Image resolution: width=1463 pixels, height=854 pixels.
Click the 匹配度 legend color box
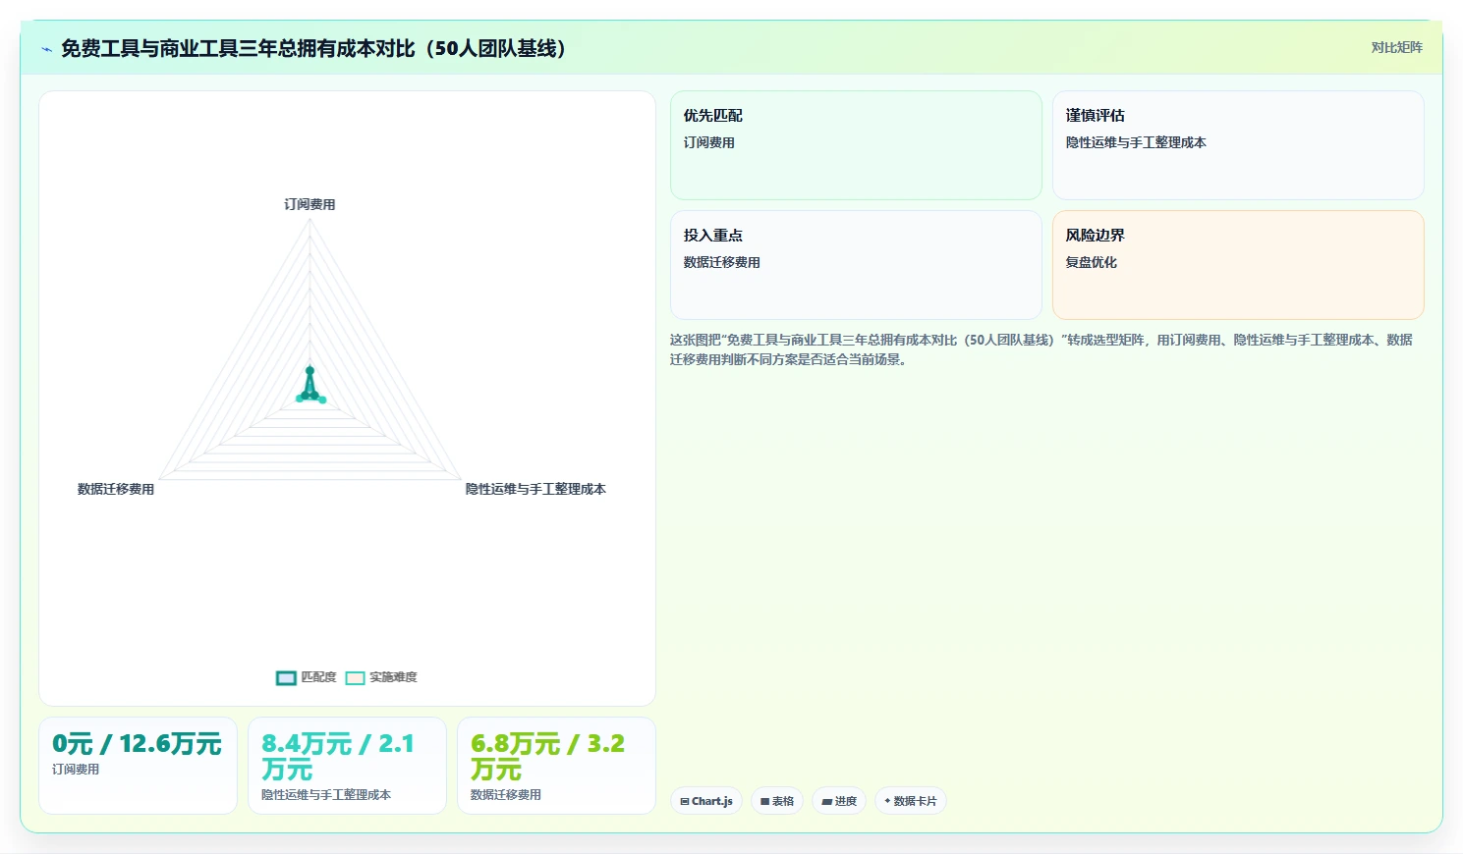(286, 678)
